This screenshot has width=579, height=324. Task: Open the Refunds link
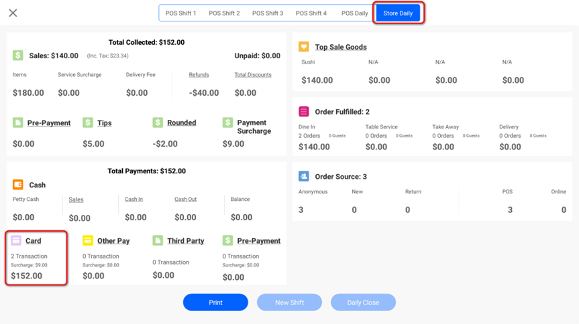[199, 75]
